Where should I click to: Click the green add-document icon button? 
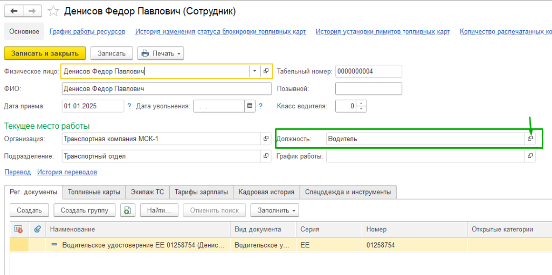pyautogui.click(x=127, y=210)
